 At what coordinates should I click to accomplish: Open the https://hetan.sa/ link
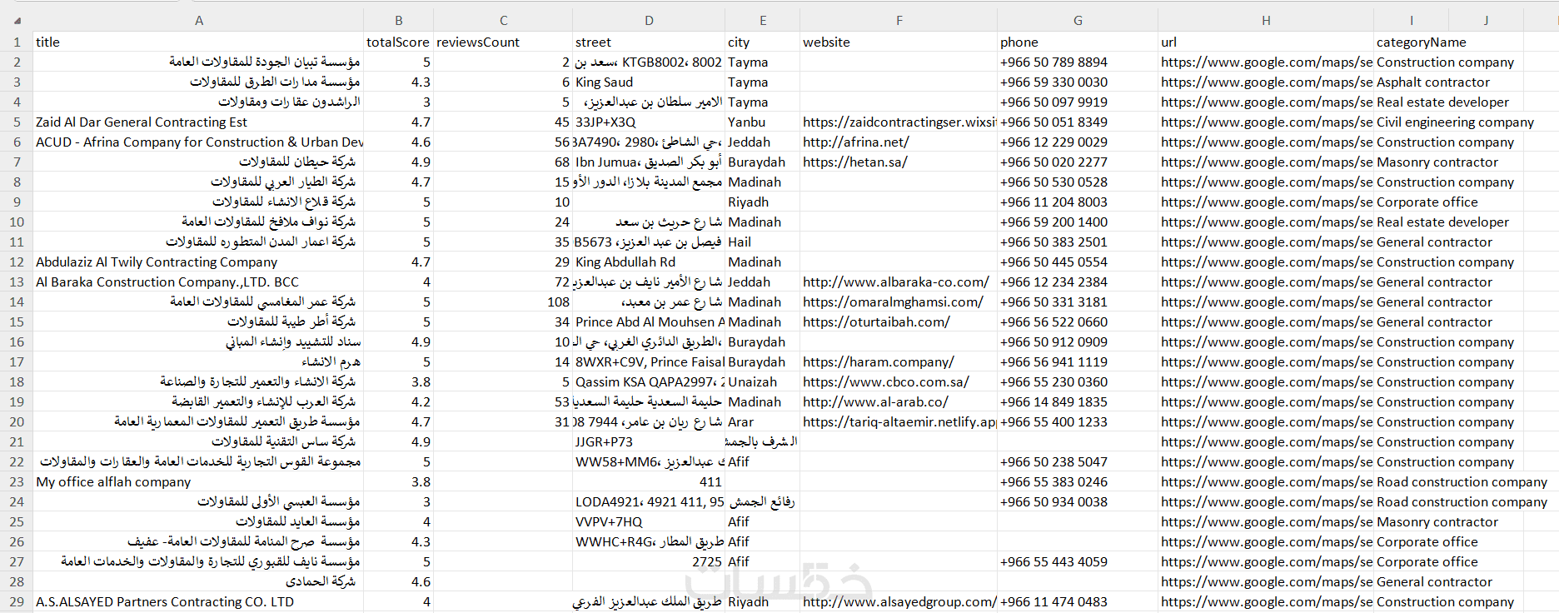(855, 162)
